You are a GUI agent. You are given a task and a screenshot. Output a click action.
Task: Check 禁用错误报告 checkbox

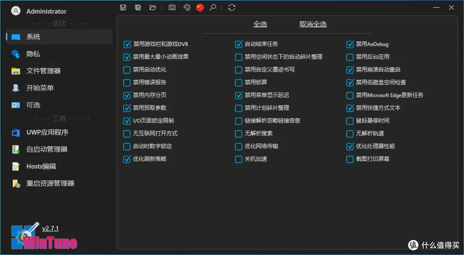(x=127, y=83)
